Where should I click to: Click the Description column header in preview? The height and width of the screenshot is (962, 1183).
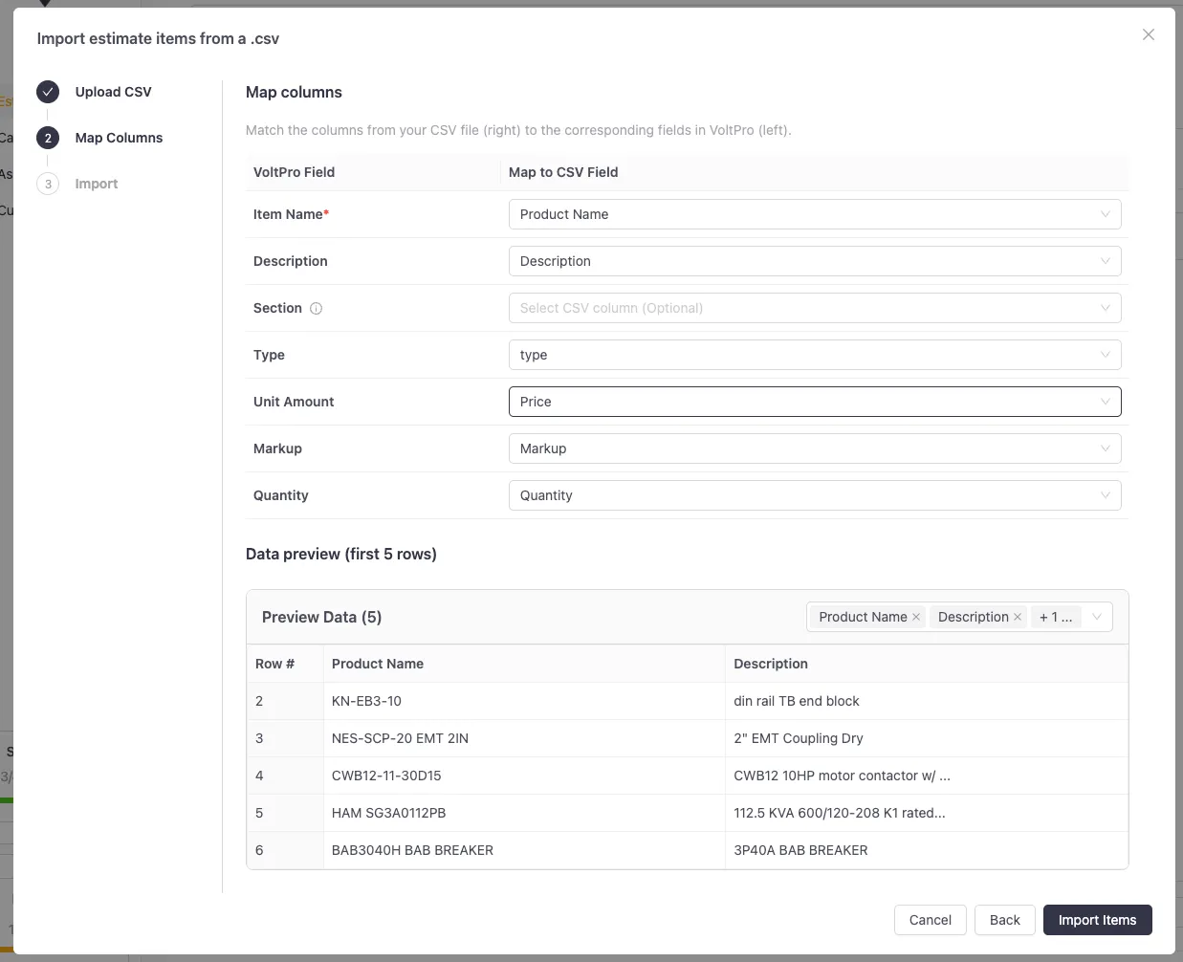927,664
